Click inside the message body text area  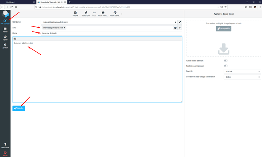(x=97, y=71)
